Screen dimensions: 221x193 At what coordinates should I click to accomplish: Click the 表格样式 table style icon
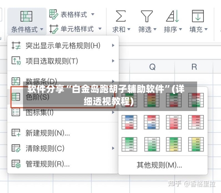point(53,15)
